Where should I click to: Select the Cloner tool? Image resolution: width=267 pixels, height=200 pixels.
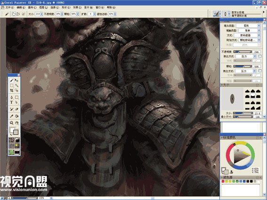pyautogui.click(x=11, y=109)
